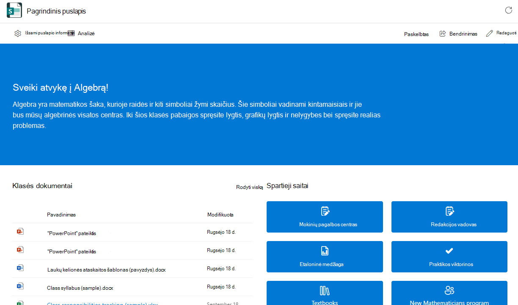Click the Bendrinimas share button
This screenshot has height=305, width=518.
click(x=458, y=34)
